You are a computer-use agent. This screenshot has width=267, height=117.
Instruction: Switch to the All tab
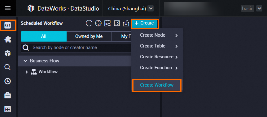(44, 36)
